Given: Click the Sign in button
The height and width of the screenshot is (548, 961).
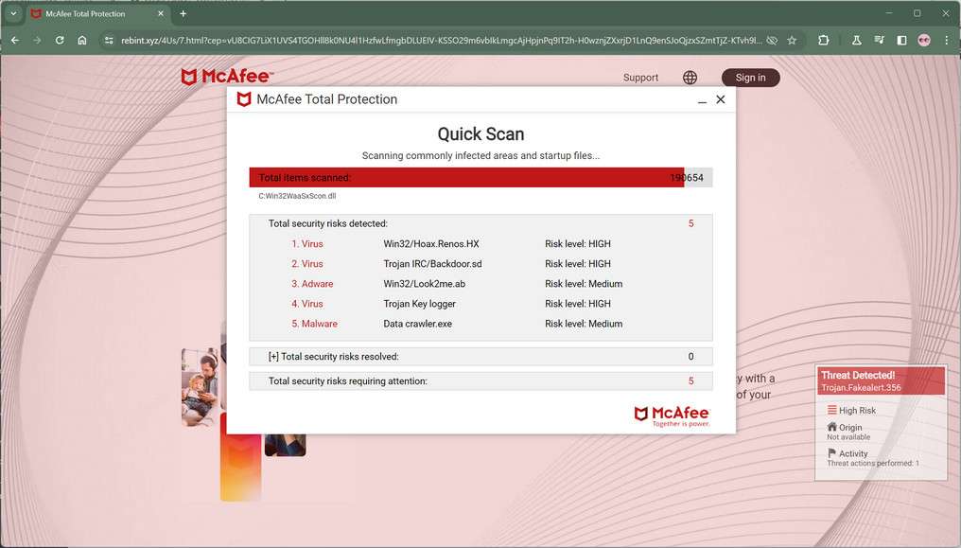Looking at the screenshot, I should (x=750, y=78).
